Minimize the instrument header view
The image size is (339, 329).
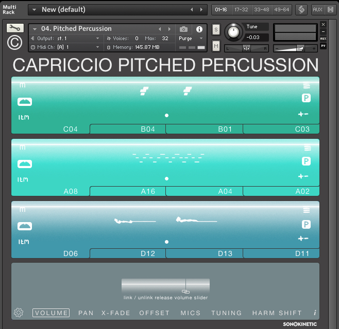(x=323, y=31)
